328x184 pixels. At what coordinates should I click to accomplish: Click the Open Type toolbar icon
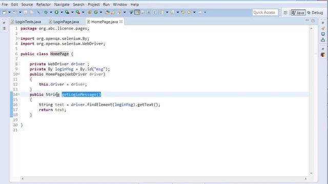click(x=107, y=12)
